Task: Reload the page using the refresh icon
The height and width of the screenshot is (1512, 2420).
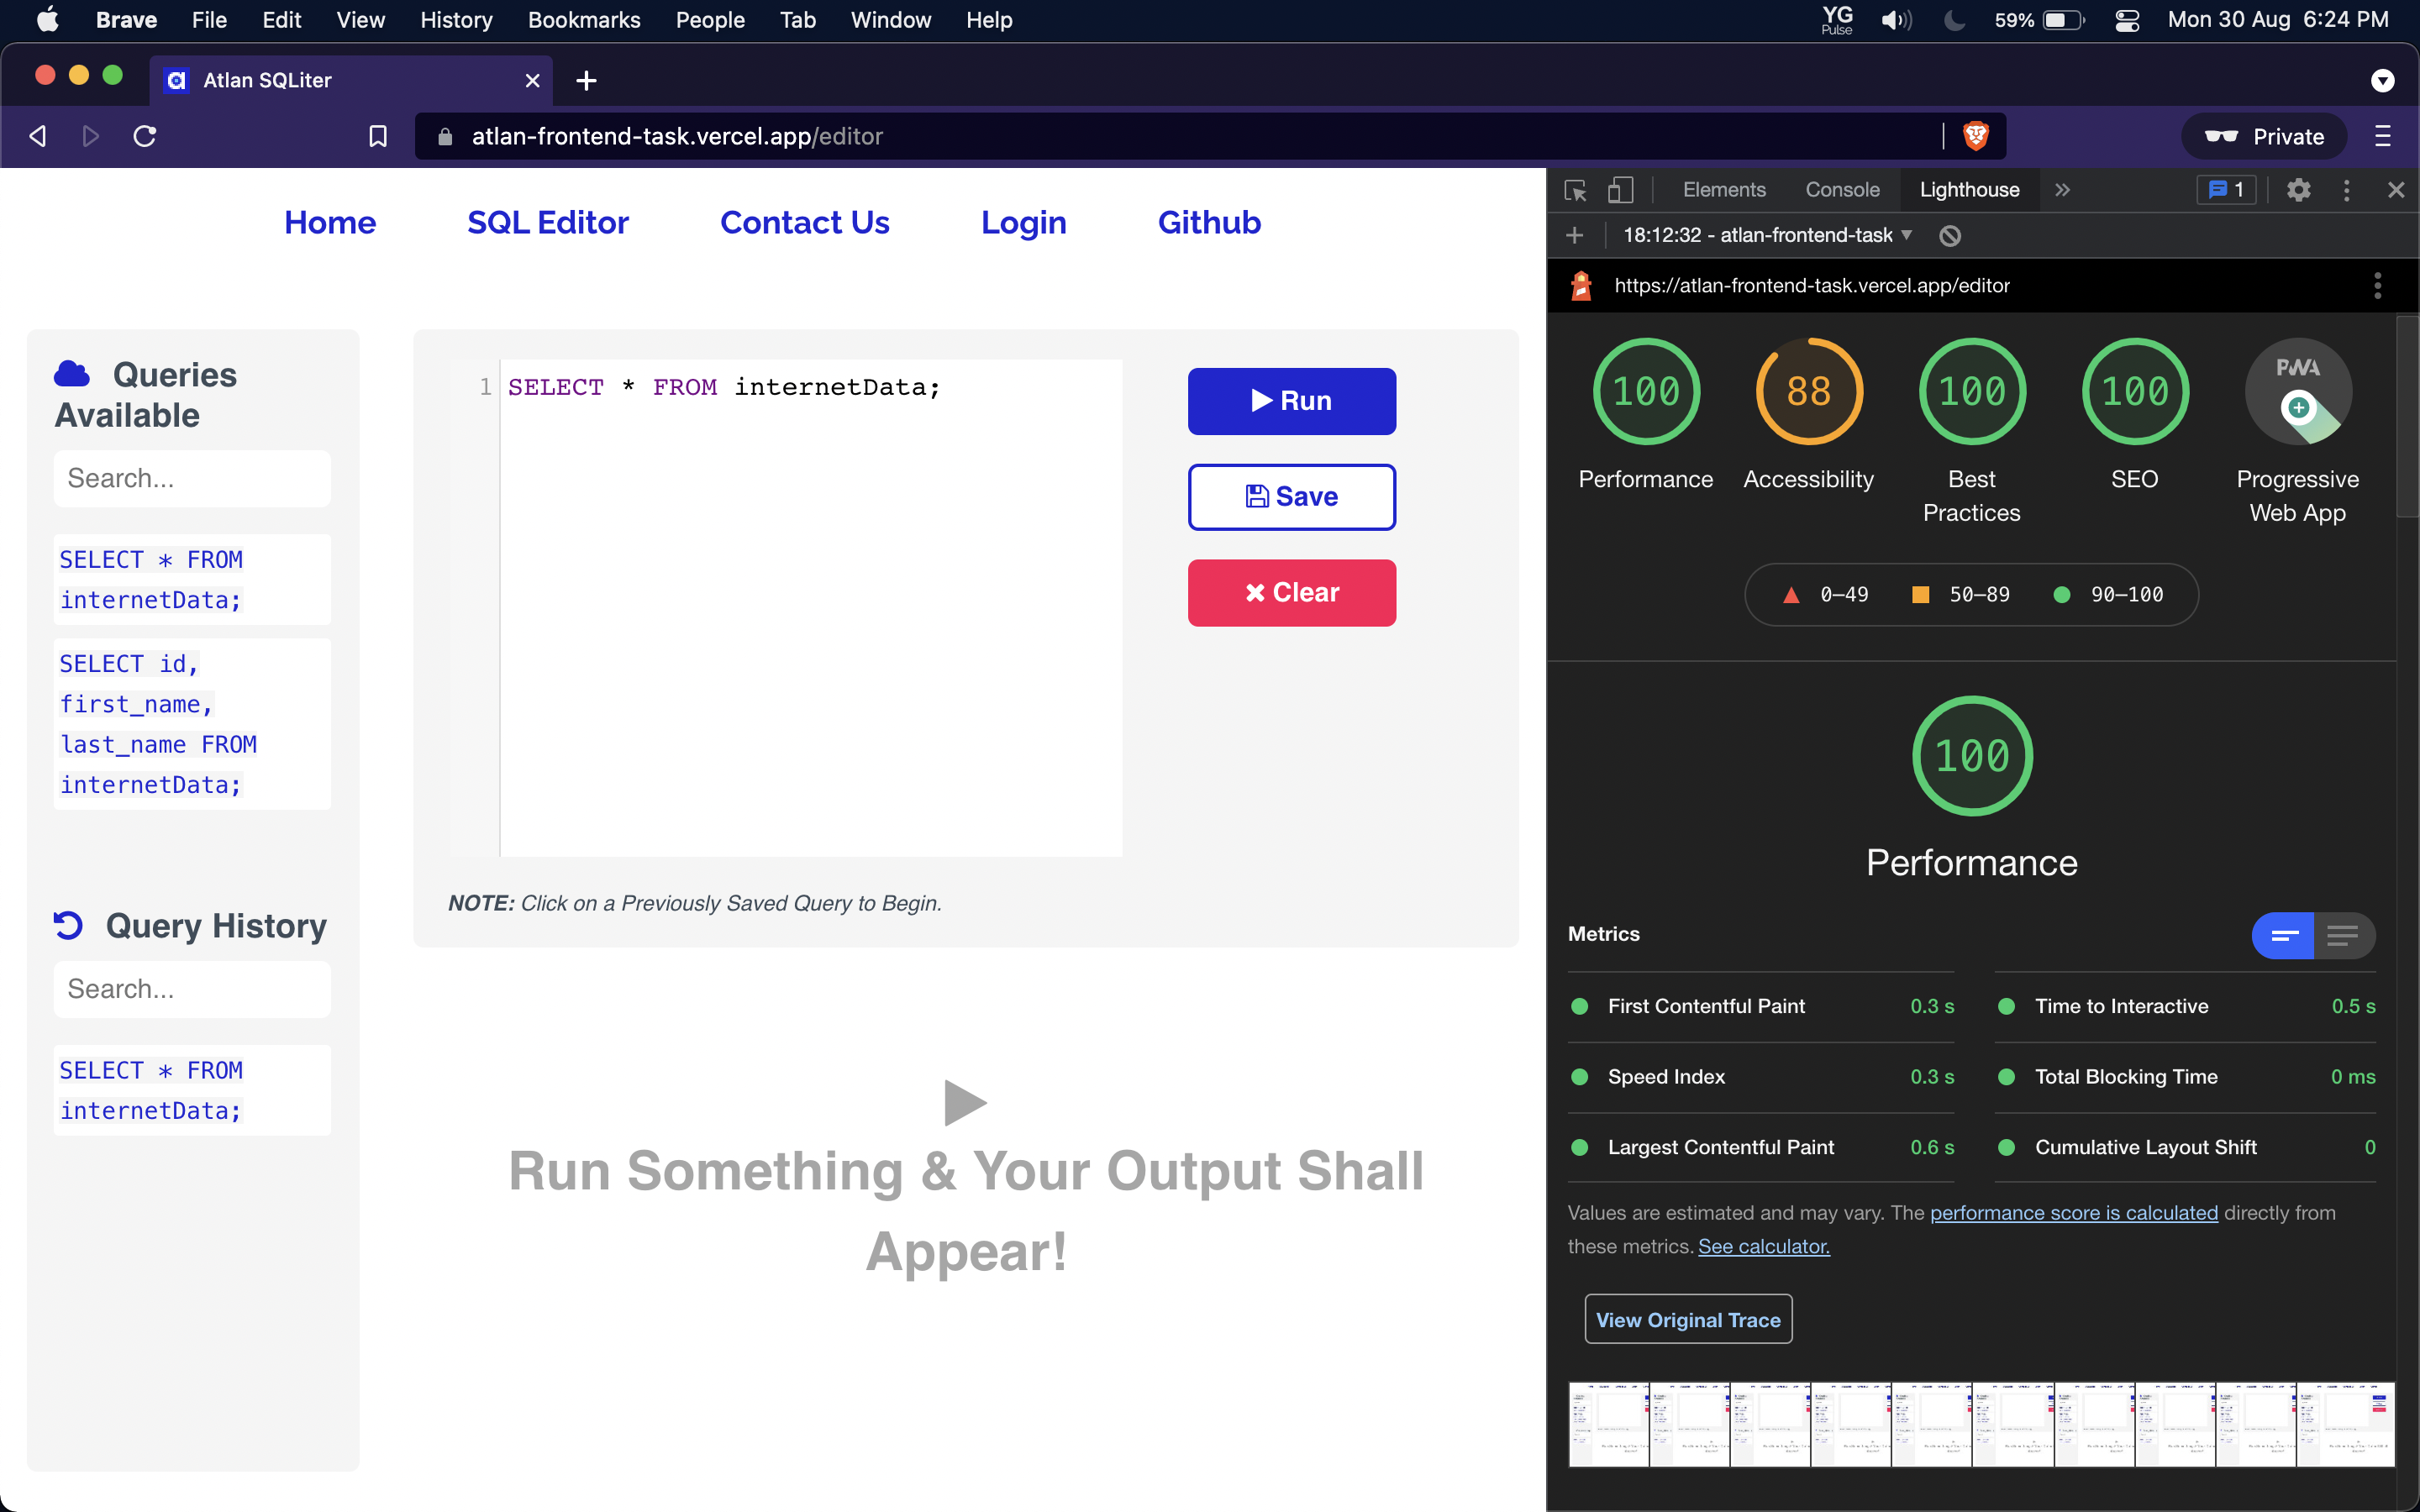Action: click(144, 136)
